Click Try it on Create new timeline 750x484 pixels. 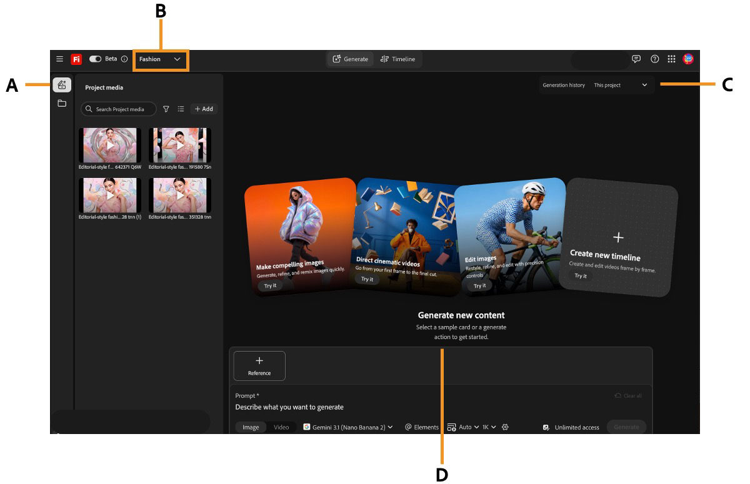tap(581, 275)
